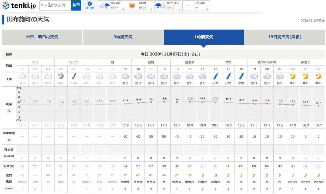The height and width of the screenshot is (194, 326).
Task: Click the light rain umbrella icon for hour 05
Action: coord(74,76)
